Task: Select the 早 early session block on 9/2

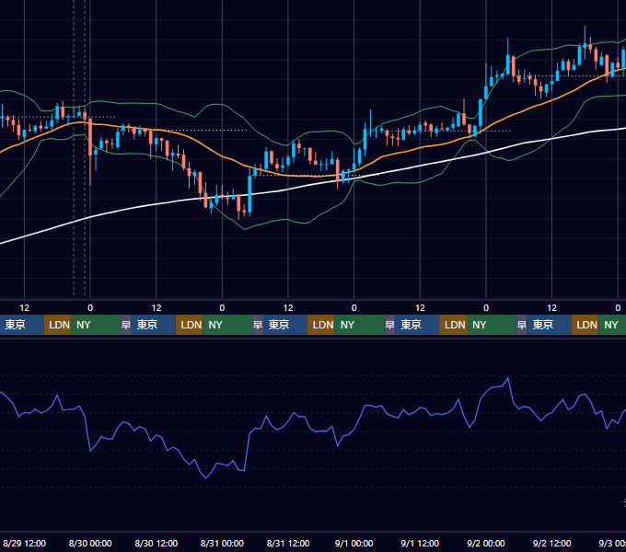Action: pos(521,325)
